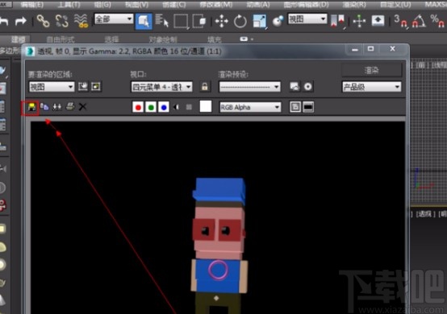This screenshot has height=314, width=447.
Task: Toggle monochrome display
Action: [x=189, y=107]
